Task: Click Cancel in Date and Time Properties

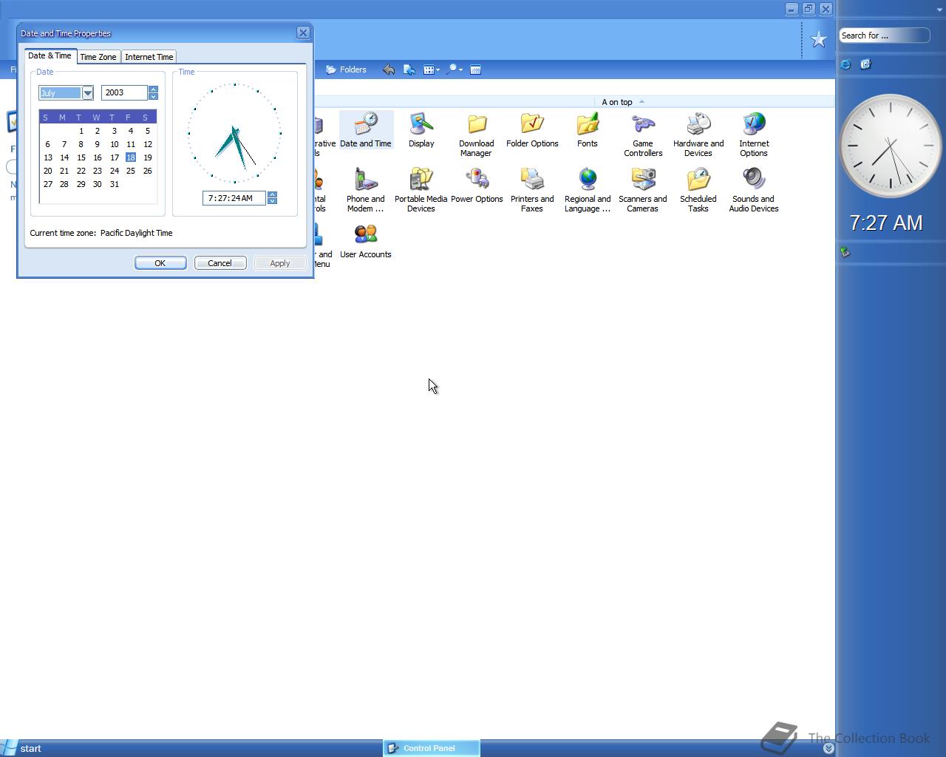Action: (220, 263)
